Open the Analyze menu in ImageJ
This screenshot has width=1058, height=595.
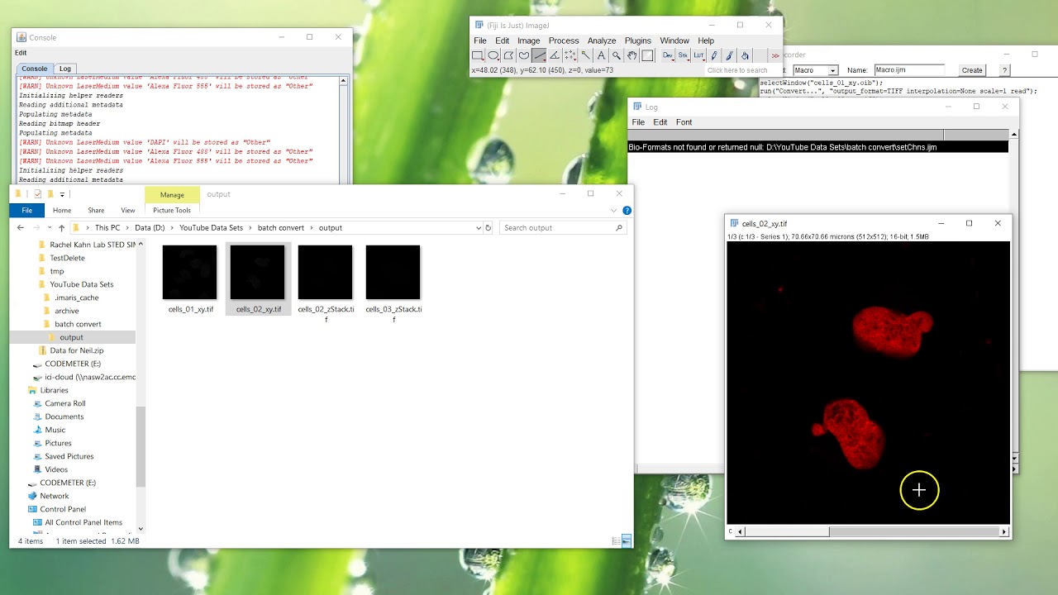point(602,40)
